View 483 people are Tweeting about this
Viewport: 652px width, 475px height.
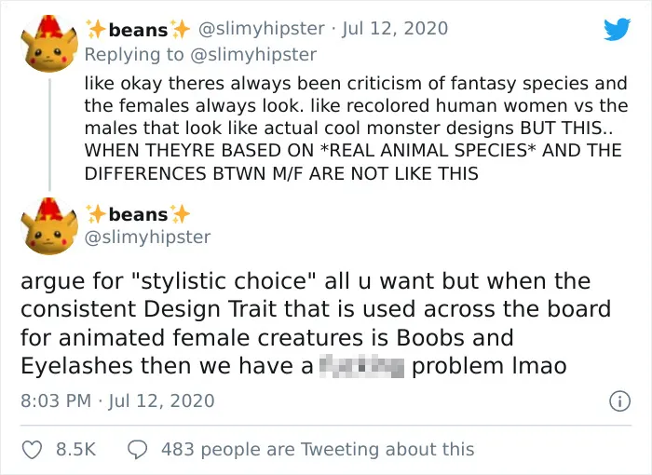[x=318, y=450]
